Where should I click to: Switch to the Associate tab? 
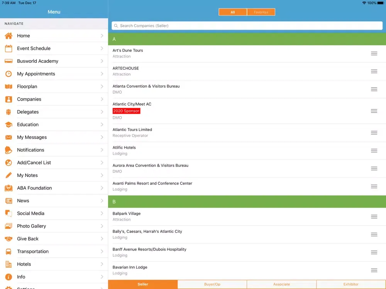coord(282,284)
